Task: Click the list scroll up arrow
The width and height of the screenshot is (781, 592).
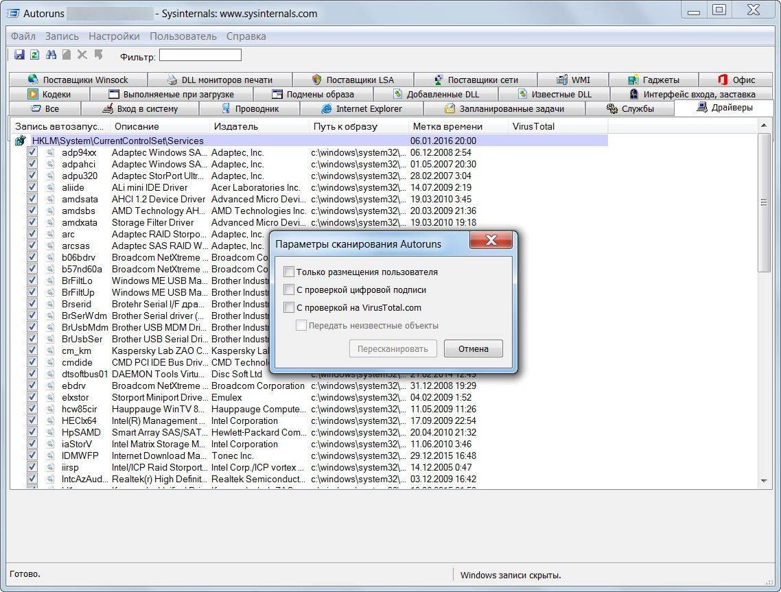Action: pos(764,126)
